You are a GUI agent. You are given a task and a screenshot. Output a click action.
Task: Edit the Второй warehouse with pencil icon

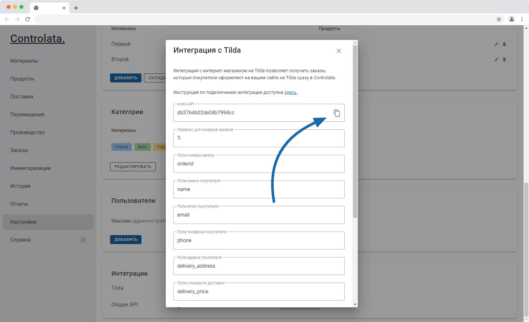pyautogui.click(x=496, y=59)
